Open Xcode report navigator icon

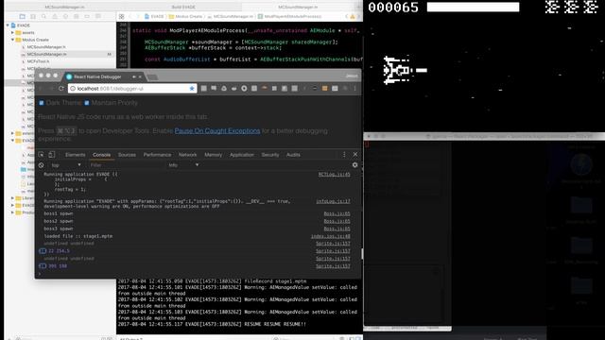(98, 17)
